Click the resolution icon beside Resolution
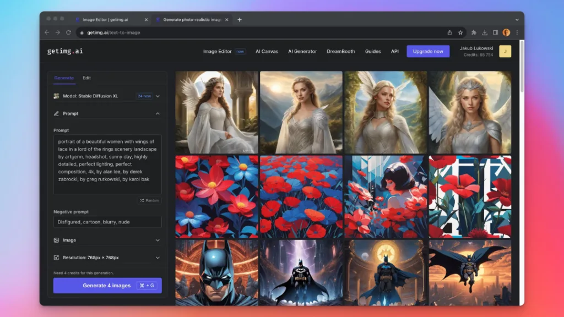564x317 pixels. click(x=57, y=258)
